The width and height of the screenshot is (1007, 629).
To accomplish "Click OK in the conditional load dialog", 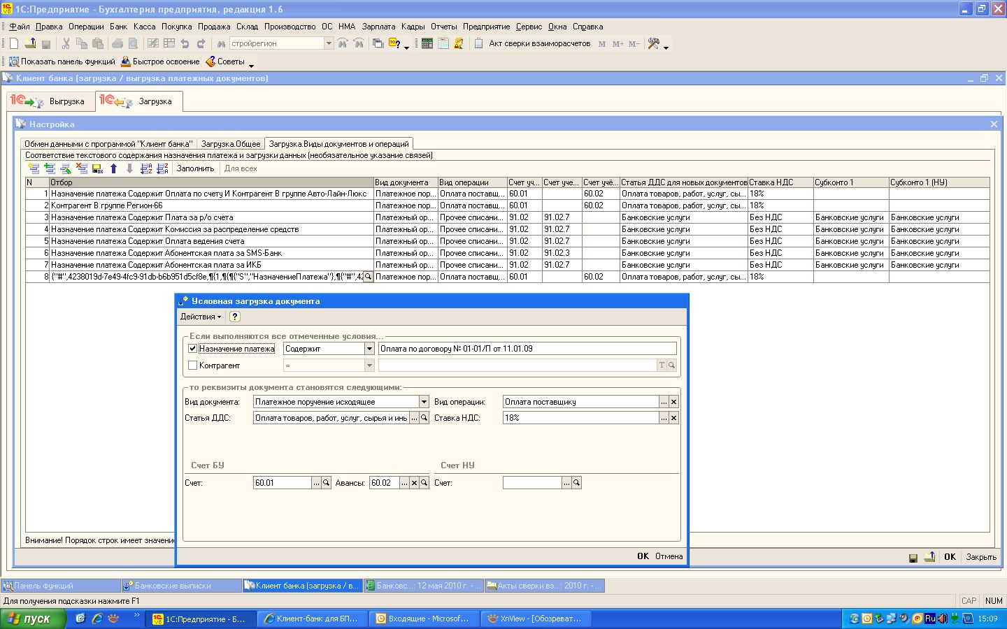I will click(643, 556).
